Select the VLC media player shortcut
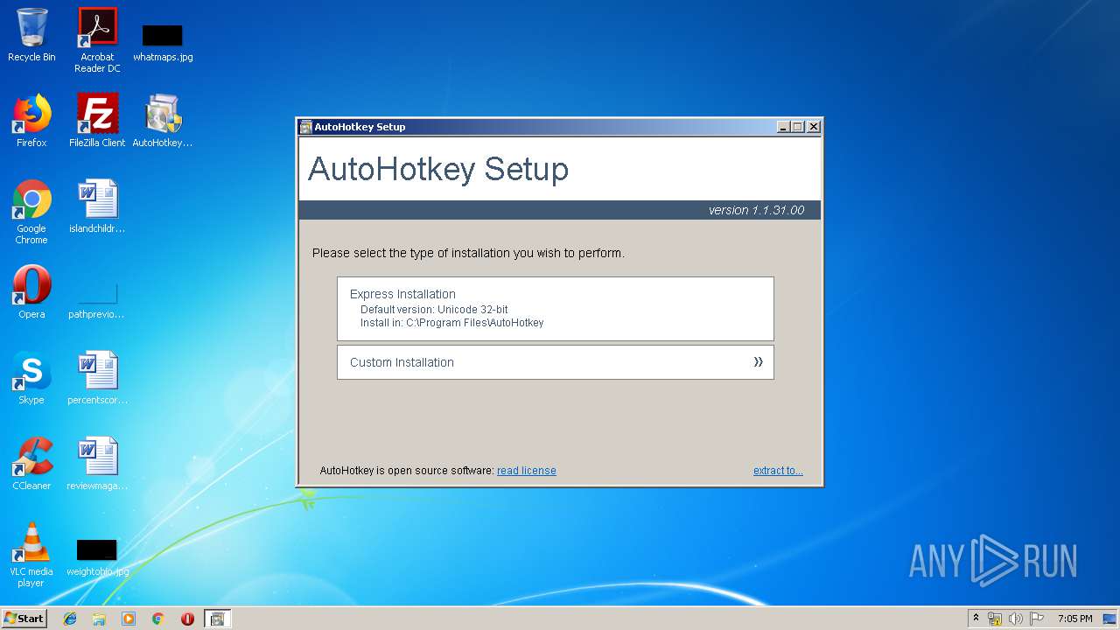The image size is (1120, 630). click(x=31, y=555)
